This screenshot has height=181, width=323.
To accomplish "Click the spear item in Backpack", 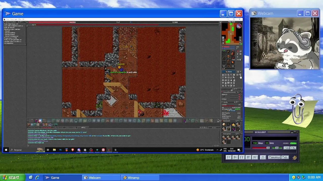I will click(x=238, y=129).
